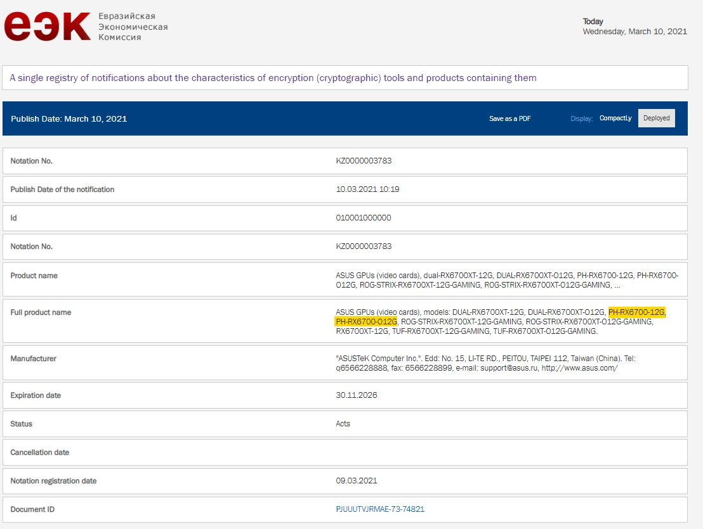Click the Full product name label

tap(41, 312)
